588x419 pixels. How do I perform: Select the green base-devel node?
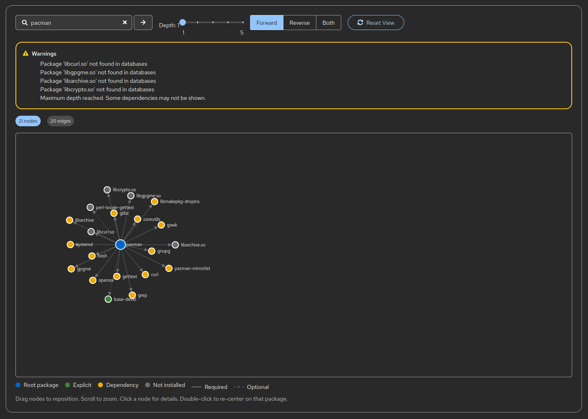(108, 299)
